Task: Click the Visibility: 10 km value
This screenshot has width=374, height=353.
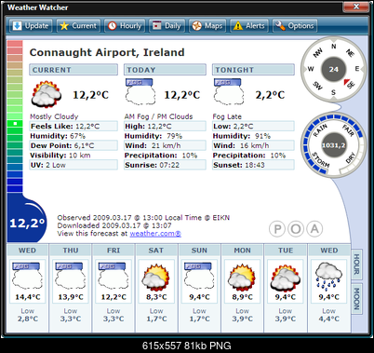Action: coord(79,156)
